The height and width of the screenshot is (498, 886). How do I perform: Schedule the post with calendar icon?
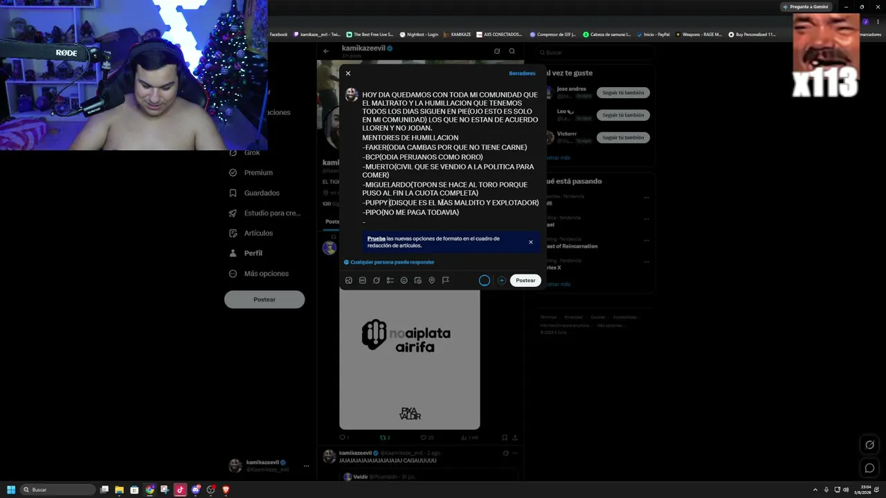pyautogui.click(x=418, y=280)
